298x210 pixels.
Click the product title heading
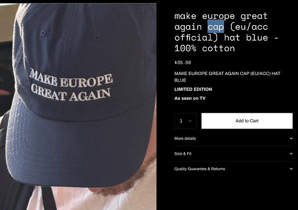pyautogui.click(x=226, y=32)
